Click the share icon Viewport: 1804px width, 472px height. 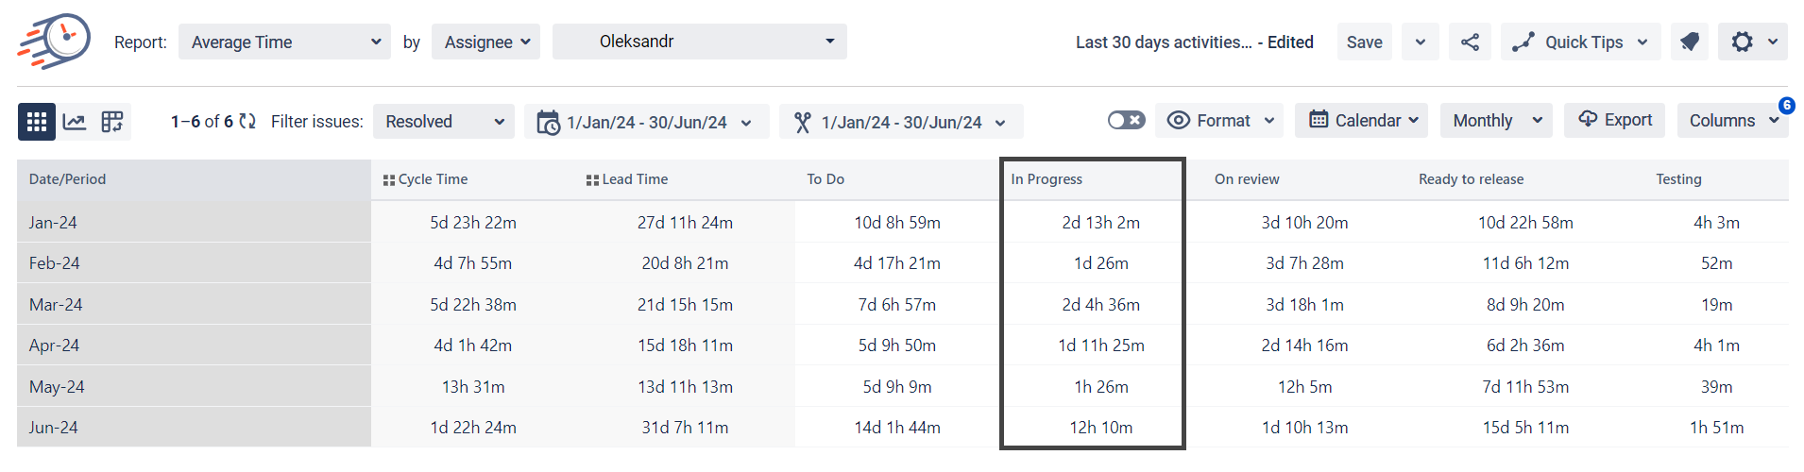1470,42
